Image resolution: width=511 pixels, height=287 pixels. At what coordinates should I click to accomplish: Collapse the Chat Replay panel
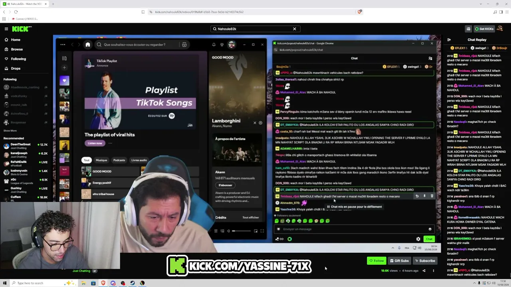449,40
